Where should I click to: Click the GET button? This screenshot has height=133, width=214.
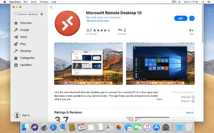pos(181,18)
